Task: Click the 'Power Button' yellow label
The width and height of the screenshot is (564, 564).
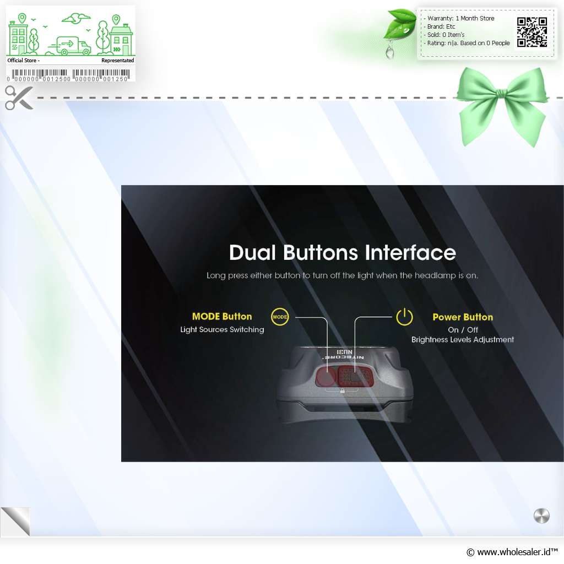Action: [463, 317]
